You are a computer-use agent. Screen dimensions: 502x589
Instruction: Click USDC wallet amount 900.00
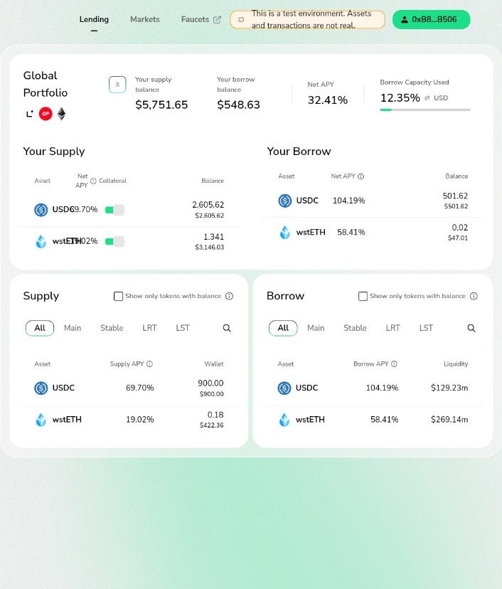210,383
